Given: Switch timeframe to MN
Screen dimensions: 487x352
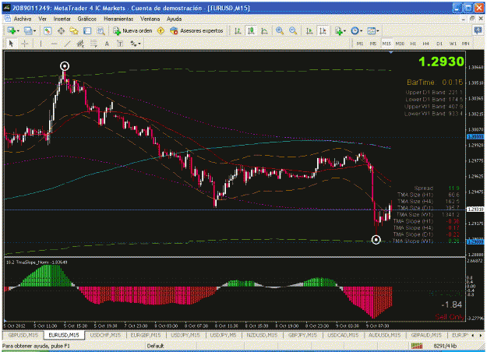Looking at the screenshot, I should [465, 44].
